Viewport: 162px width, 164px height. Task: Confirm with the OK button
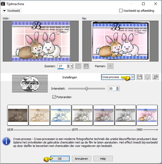click(x=60, y=159)
